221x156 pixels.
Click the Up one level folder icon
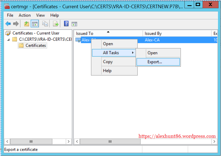(26, 24)
